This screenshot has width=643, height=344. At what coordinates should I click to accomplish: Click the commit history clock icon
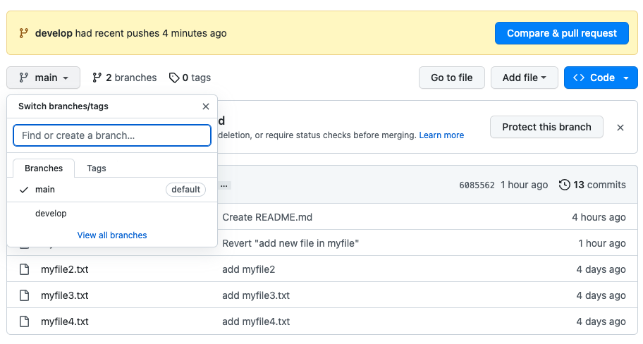564,185
